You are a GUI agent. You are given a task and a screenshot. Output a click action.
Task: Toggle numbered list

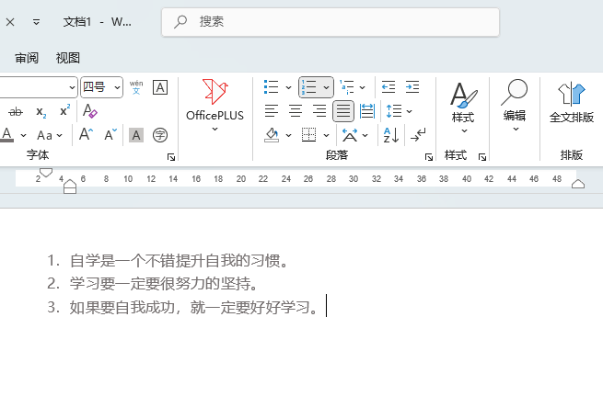click(x=308, y=87)
